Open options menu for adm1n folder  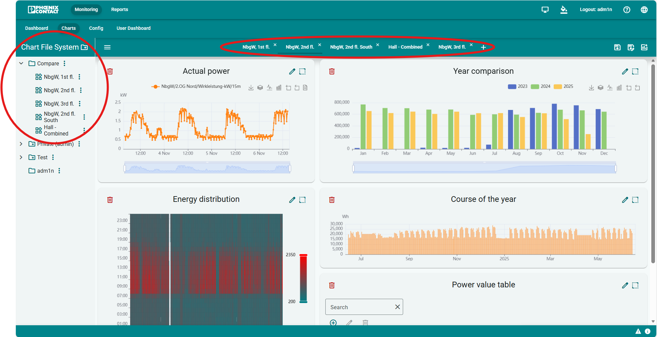(x=59, y=171)
